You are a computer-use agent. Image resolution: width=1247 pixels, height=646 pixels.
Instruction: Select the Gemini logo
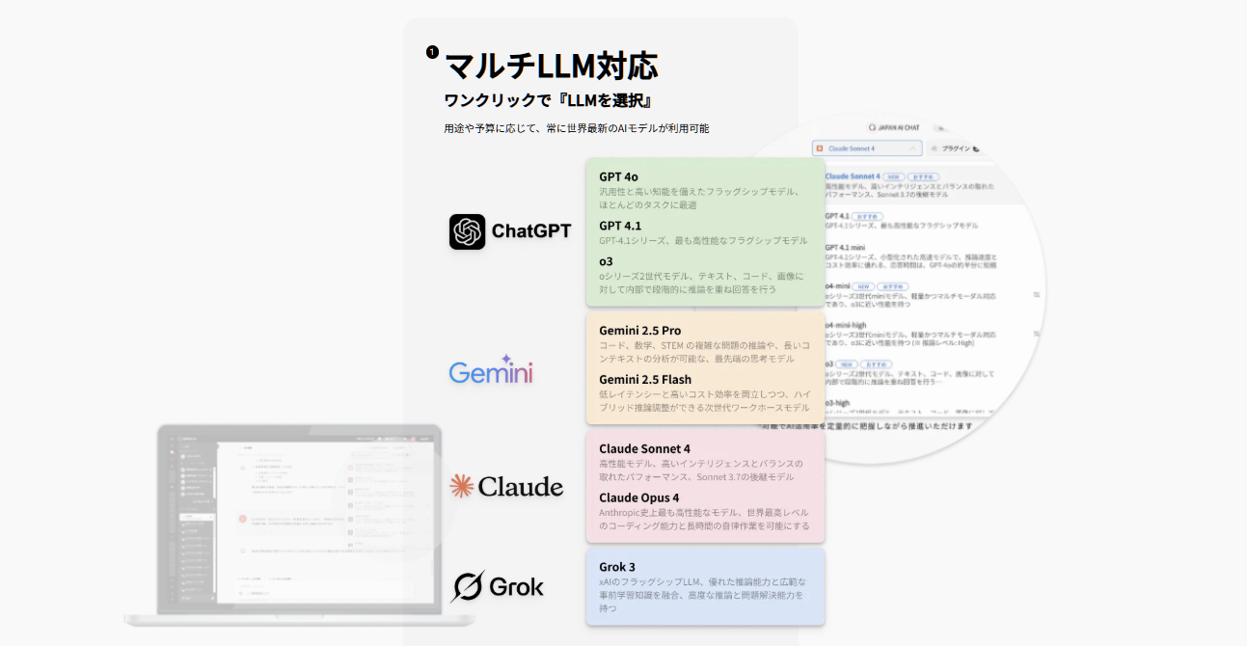pos(492,374)
